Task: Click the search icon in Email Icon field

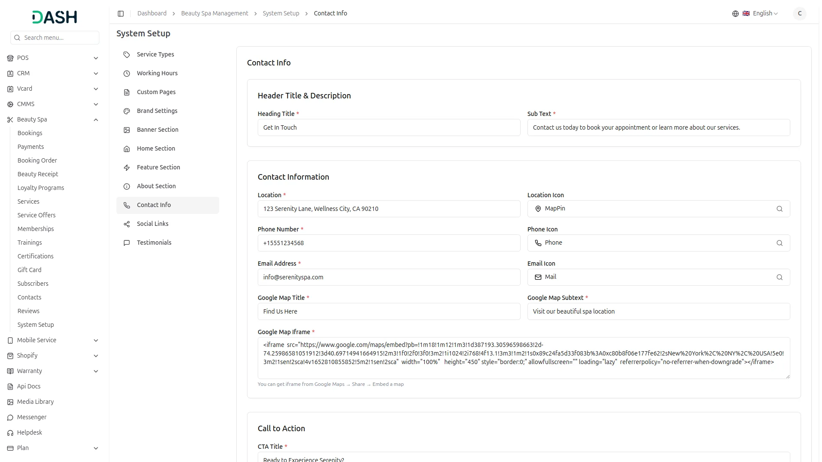Action: (779, 277)
